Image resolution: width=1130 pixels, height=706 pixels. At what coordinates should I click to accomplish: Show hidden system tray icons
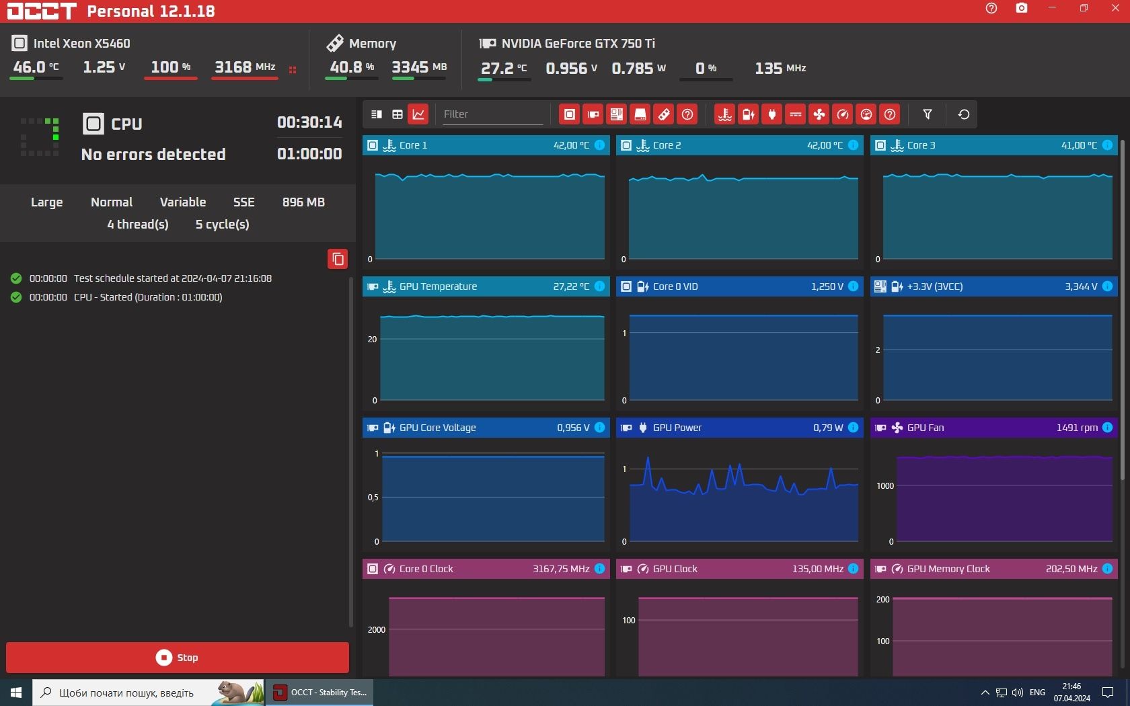985,693
